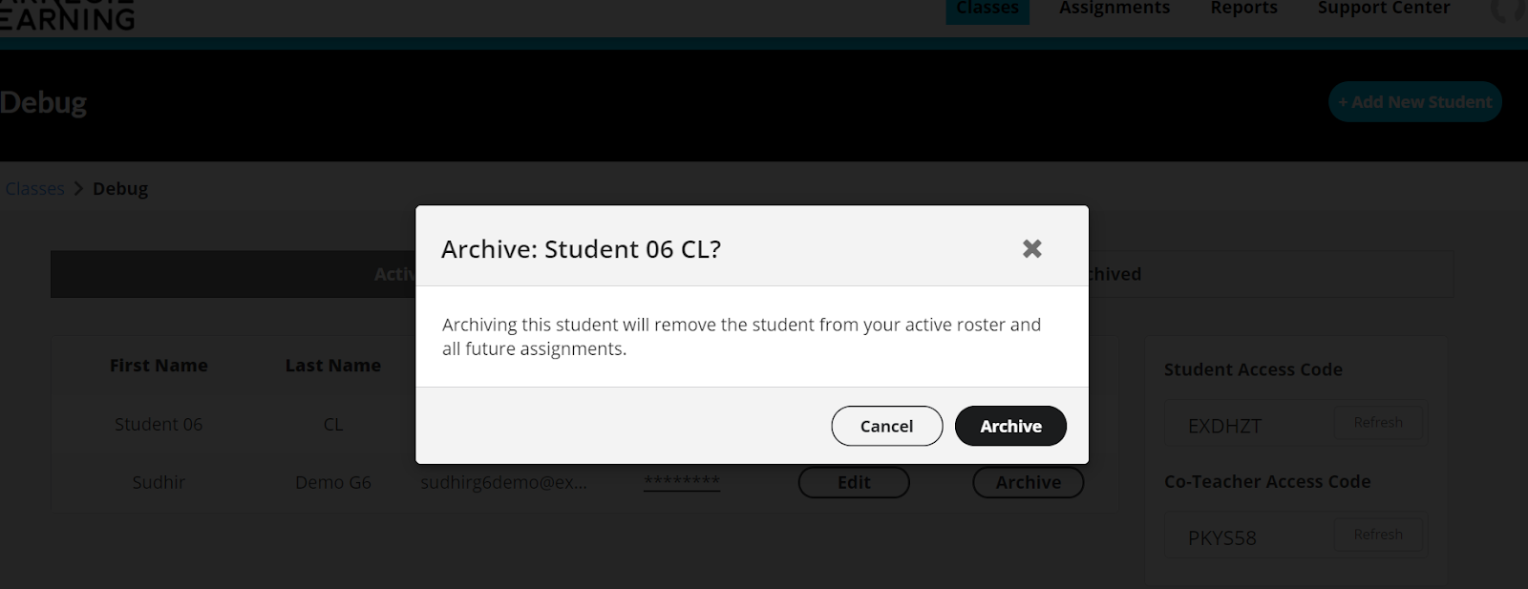This screenshot has height=589, width=1528.
Task: Click the Add New Student button
Action: (1414, 102)
